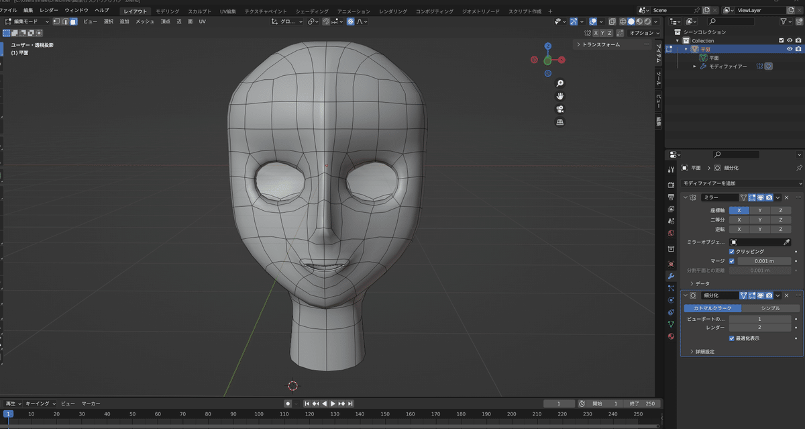Toggle camera view icon in viewport
The height and width of the screenshot is (429, 805).
[x=560, y=109]
